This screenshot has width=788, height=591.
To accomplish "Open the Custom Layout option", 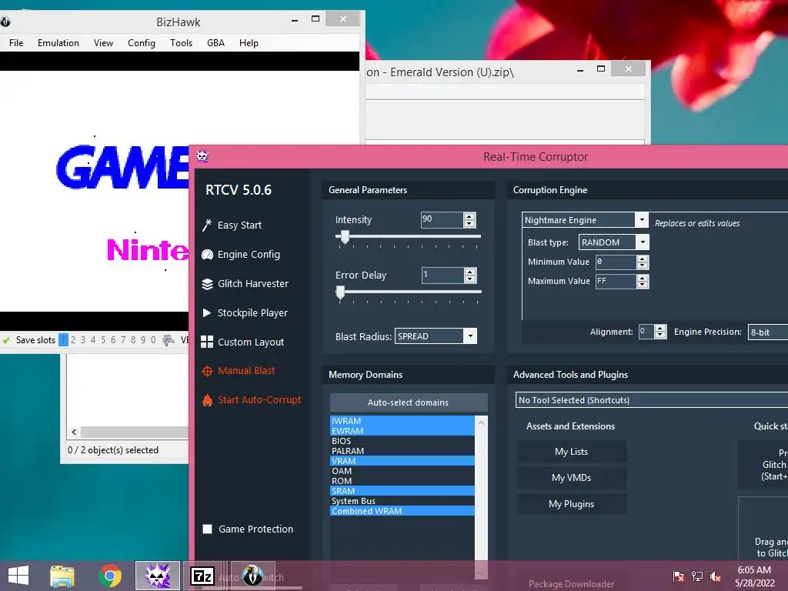I will (242, 342).
